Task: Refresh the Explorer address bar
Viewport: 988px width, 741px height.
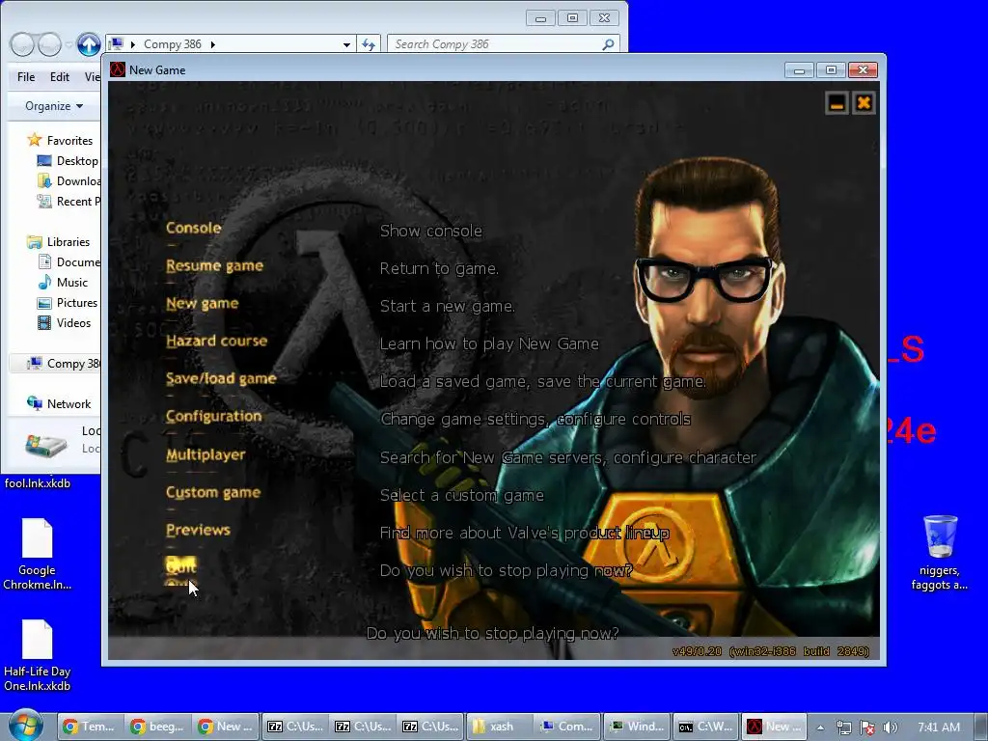Action: tap(369, 44)
